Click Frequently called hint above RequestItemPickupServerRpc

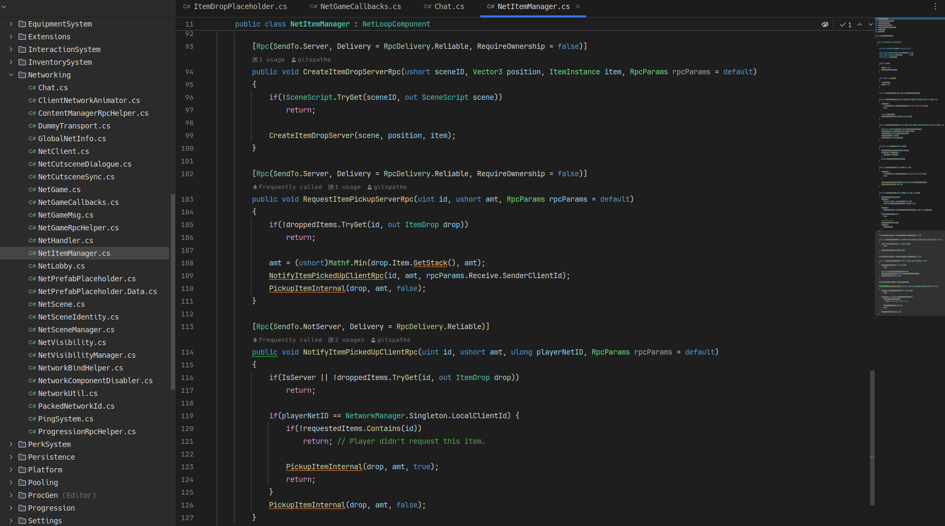click(287, 187)
